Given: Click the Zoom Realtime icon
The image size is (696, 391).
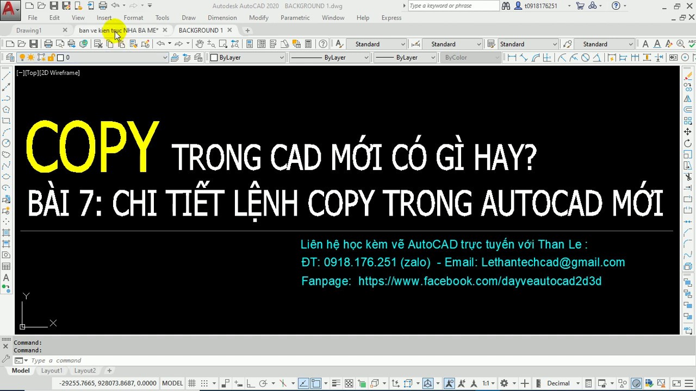Looking at the screenshot, I should pos(211,44).
